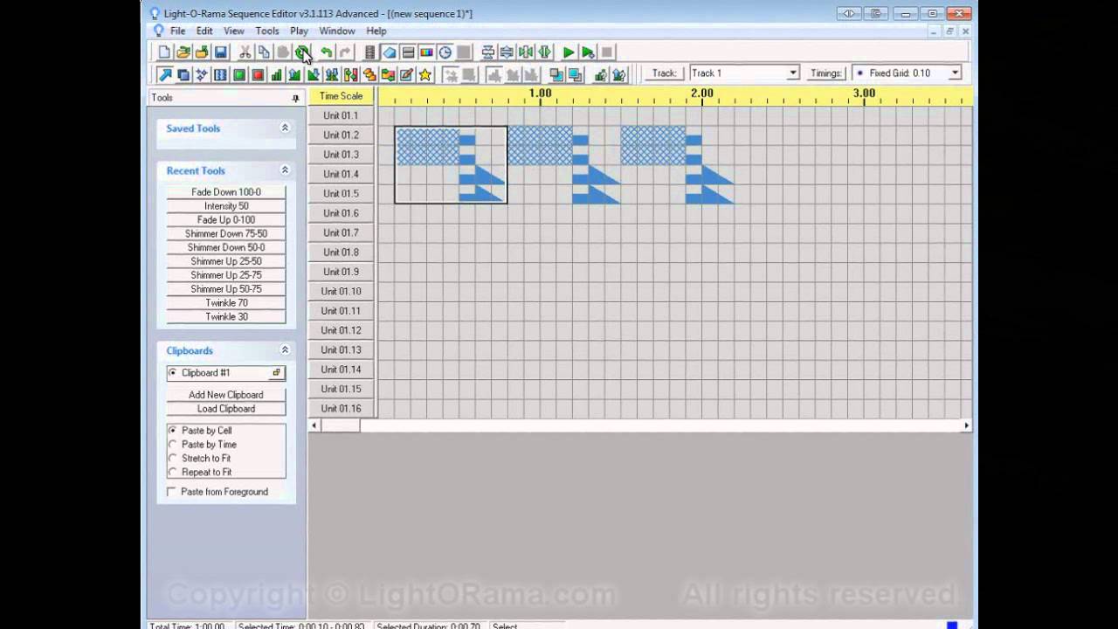Open the Track 1 dropdown

click(793, 73)
